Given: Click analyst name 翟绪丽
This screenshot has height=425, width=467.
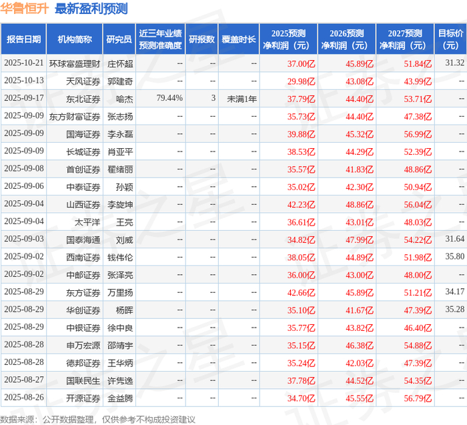Looking at the screenshot, I should [x=120, y=169].
